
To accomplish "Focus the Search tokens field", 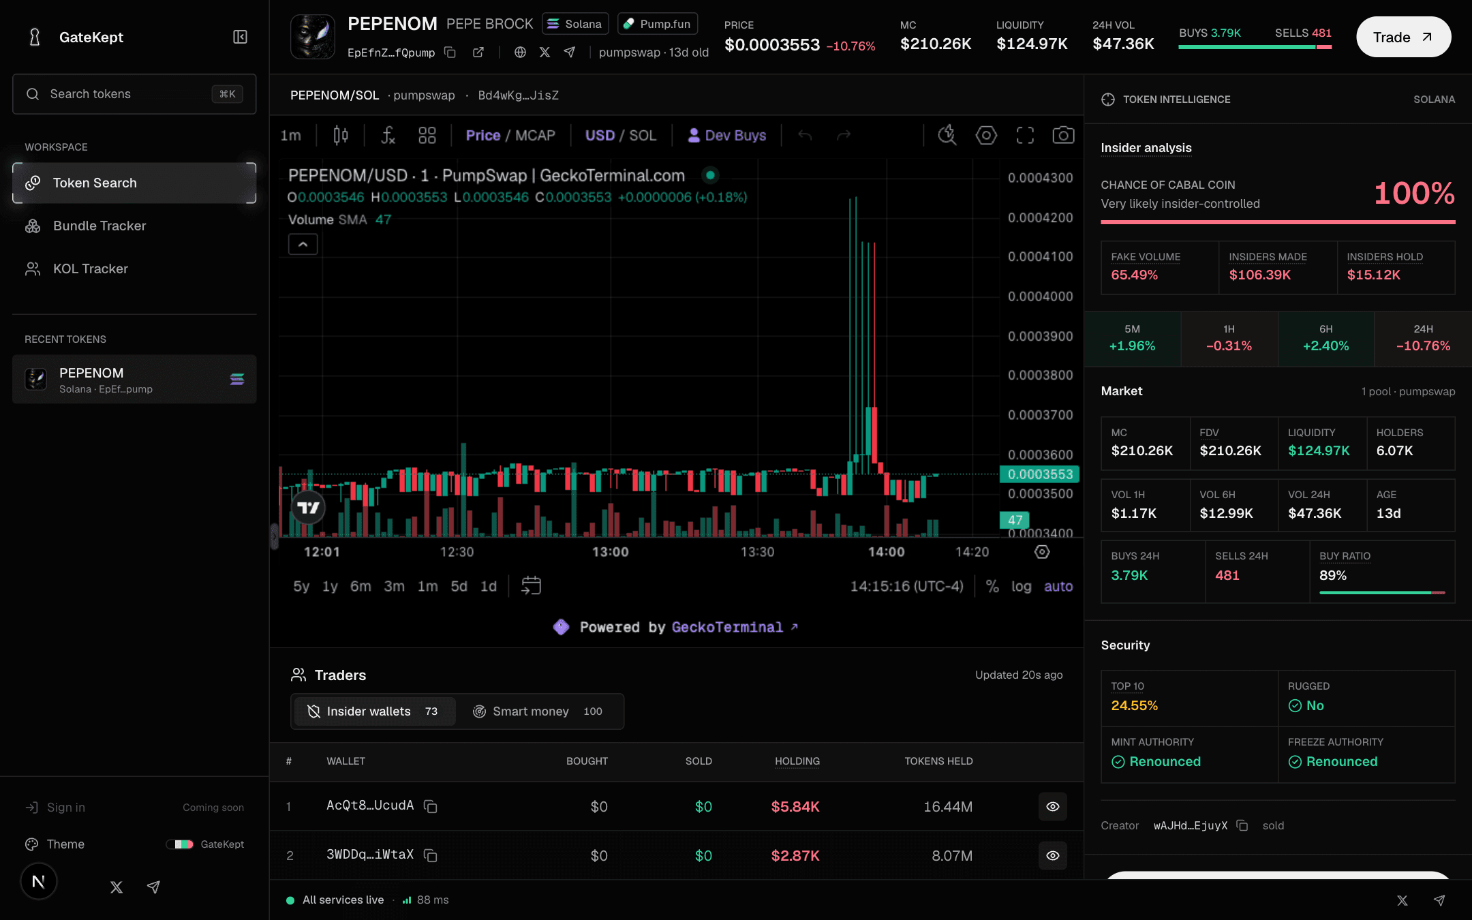I will pos(134,94).
